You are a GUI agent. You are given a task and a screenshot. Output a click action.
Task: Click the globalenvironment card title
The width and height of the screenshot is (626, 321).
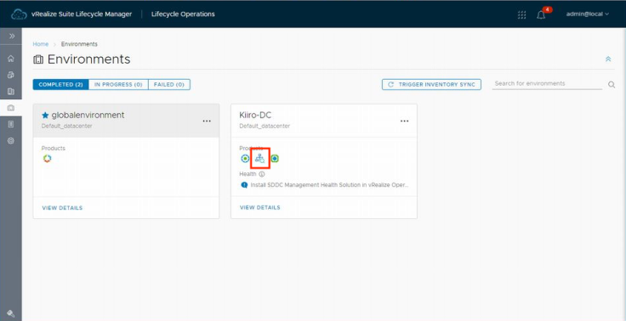(88, 115)
